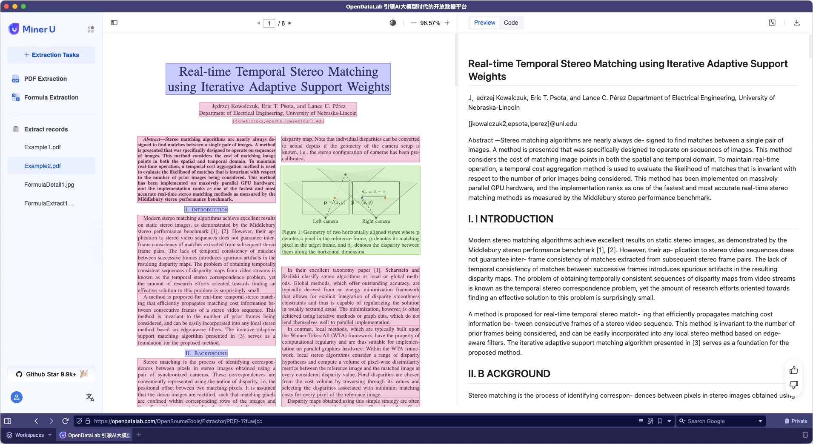Image resolution: width=813 pixels, height=444 pixels.
Task: Click the grid layout icon beside MinerU
Action: click(x=91, y=29)
